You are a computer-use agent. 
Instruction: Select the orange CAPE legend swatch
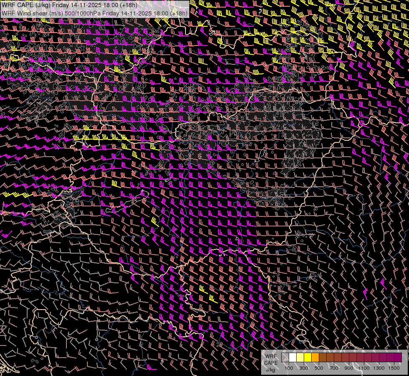pyautogui.click(x=315, y=358)
